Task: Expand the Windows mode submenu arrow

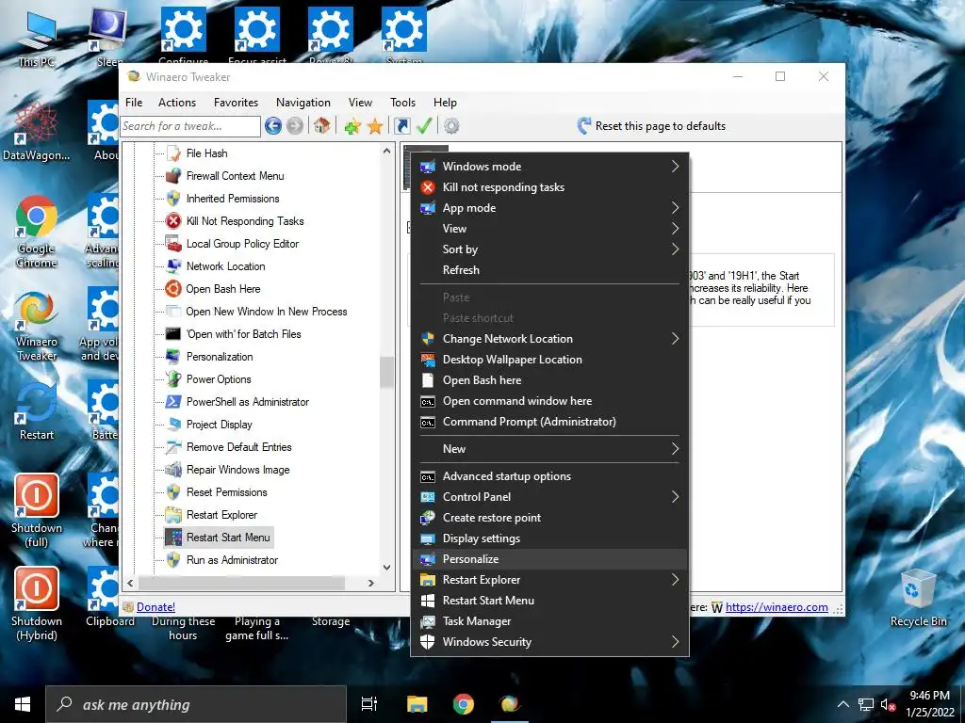Action: tap(675, 166)
